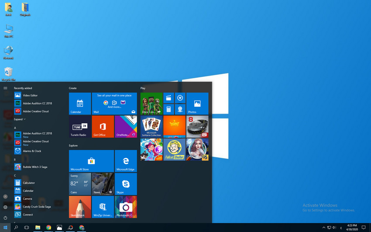The width and height of the screenshot is (371, 232).
Task: Click the Play group header
Action: 143,88
